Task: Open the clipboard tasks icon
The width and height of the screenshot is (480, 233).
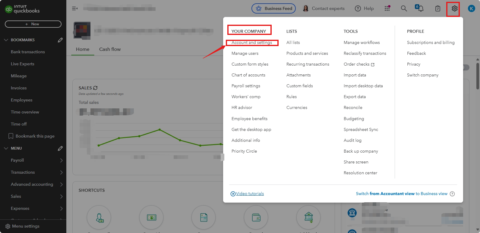Action: [438, 8]
